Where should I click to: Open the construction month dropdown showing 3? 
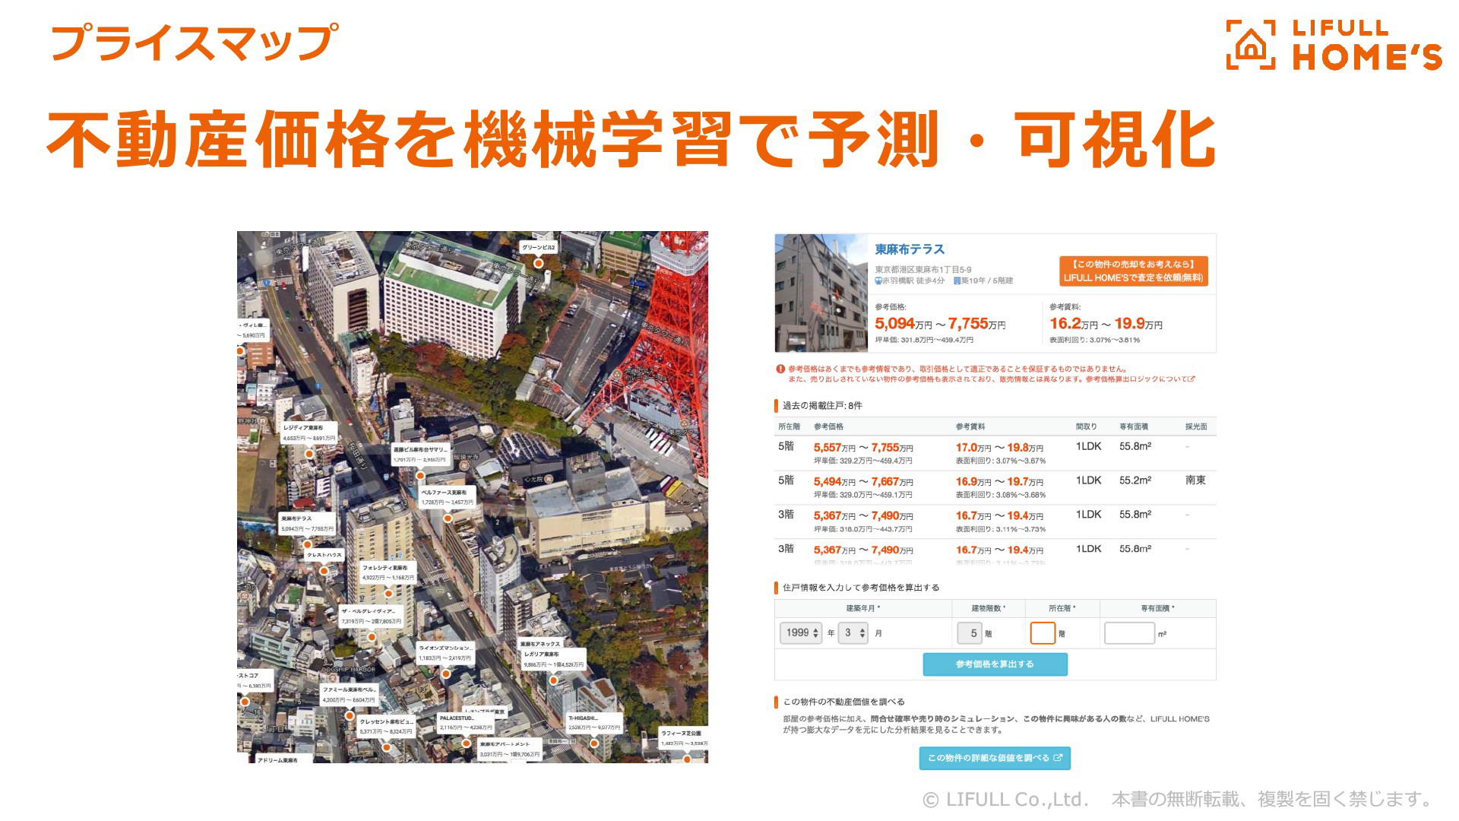(853, 632)
